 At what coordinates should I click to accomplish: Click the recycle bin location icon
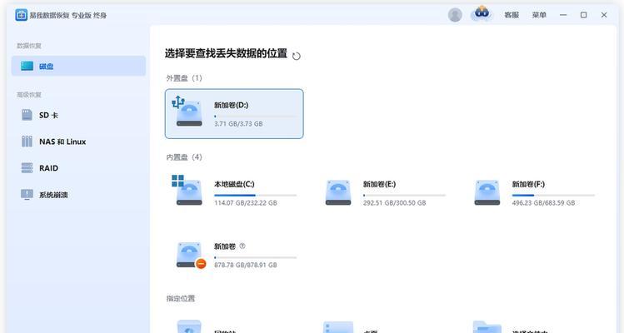click(189, 326)
